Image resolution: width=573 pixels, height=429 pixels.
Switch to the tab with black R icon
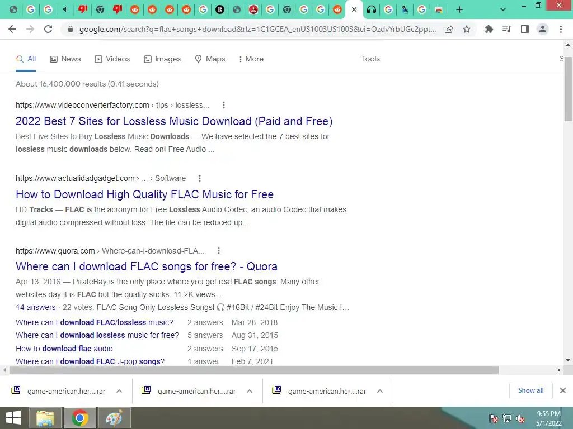pyautogui.click(x=219, y=9)
